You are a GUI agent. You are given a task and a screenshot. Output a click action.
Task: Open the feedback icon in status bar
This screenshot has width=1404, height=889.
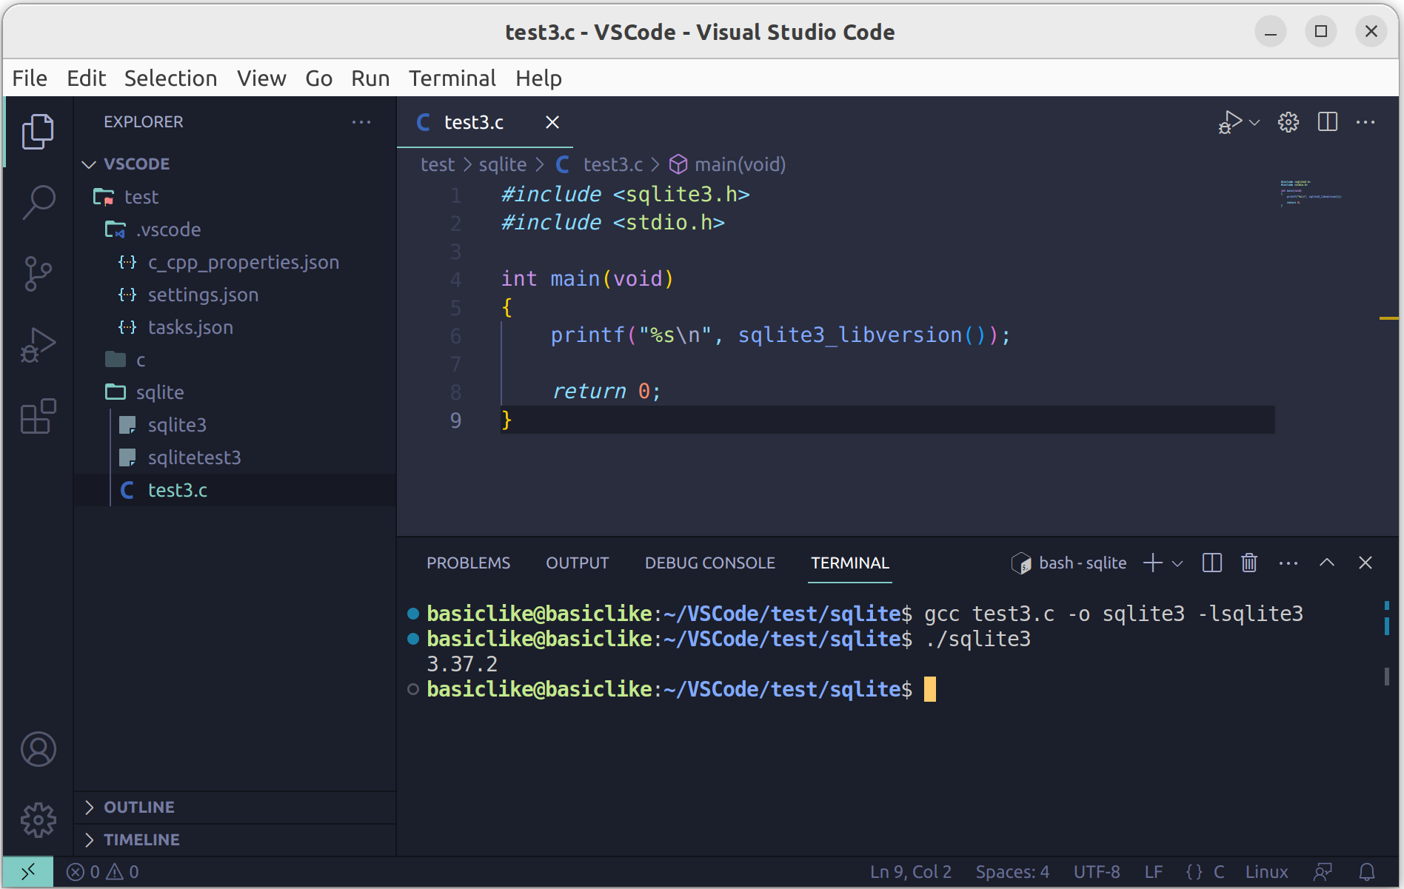coord(1323,872)
